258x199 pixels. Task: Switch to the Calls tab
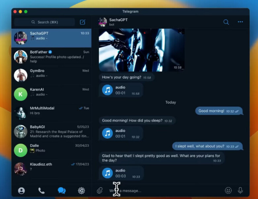(41, 191)
